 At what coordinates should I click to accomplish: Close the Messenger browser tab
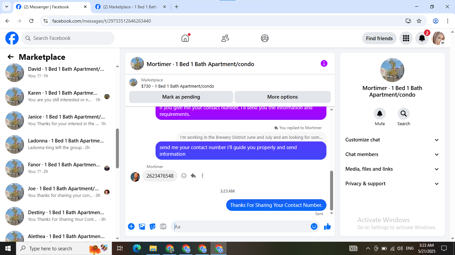tap(85, 7)
